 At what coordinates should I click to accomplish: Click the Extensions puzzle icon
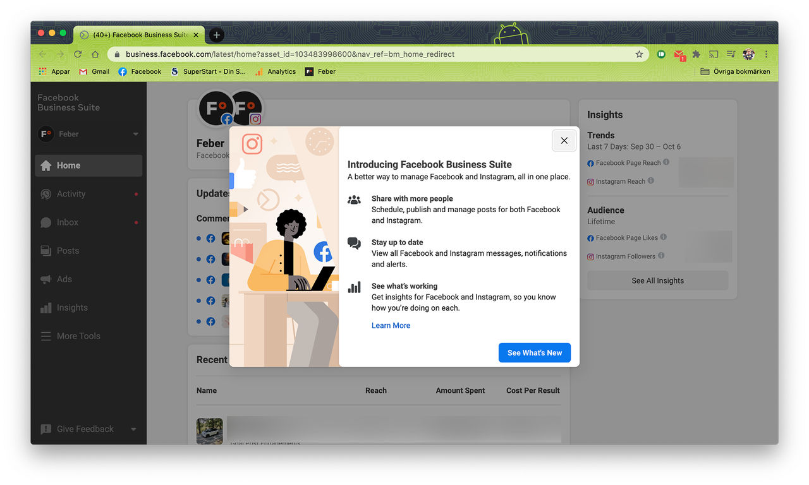point(696,54)
